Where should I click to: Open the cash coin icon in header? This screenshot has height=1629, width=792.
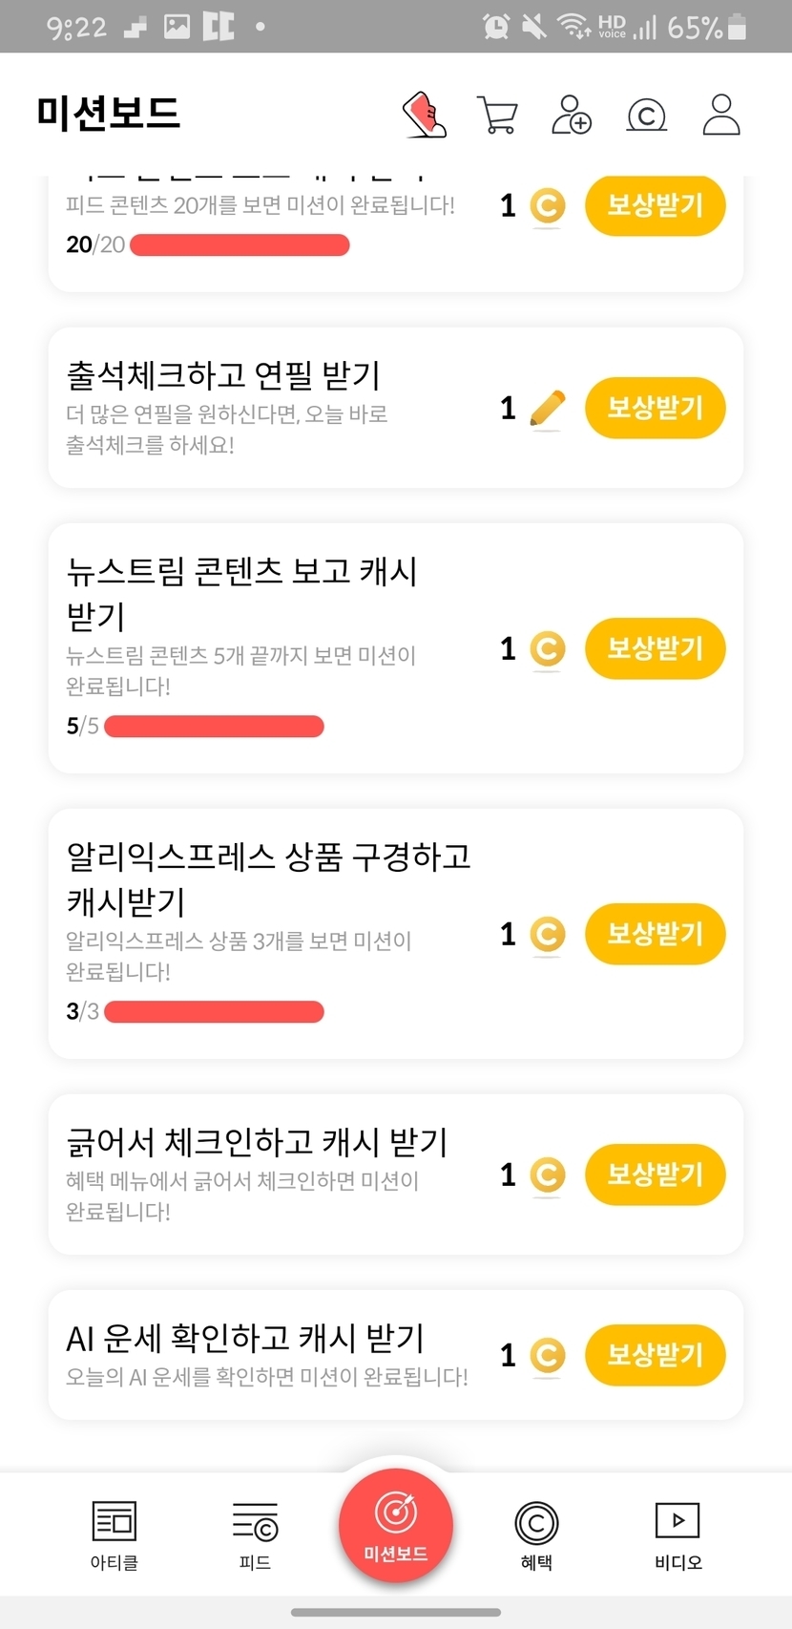point(646,116)
